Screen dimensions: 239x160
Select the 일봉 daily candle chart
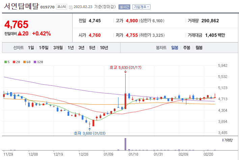tap(175, 48)
